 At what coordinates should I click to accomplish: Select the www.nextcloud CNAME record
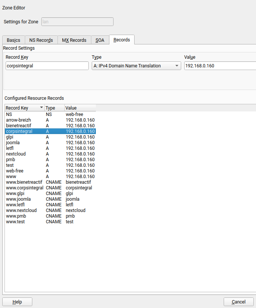[x=50, y=210]
